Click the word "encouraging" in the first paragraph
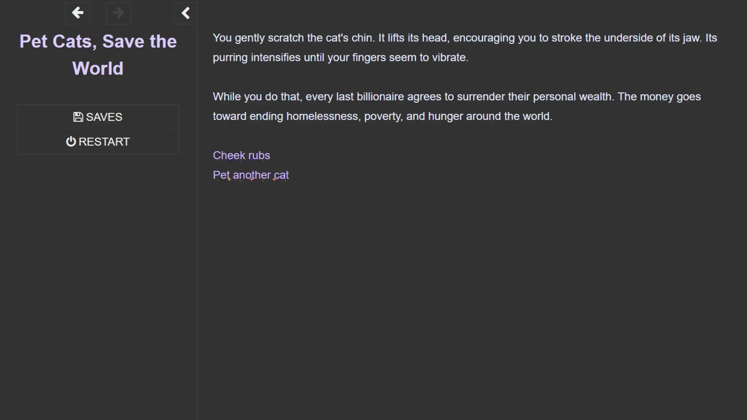This screenshot has height=420, width=747. (484, 38)
